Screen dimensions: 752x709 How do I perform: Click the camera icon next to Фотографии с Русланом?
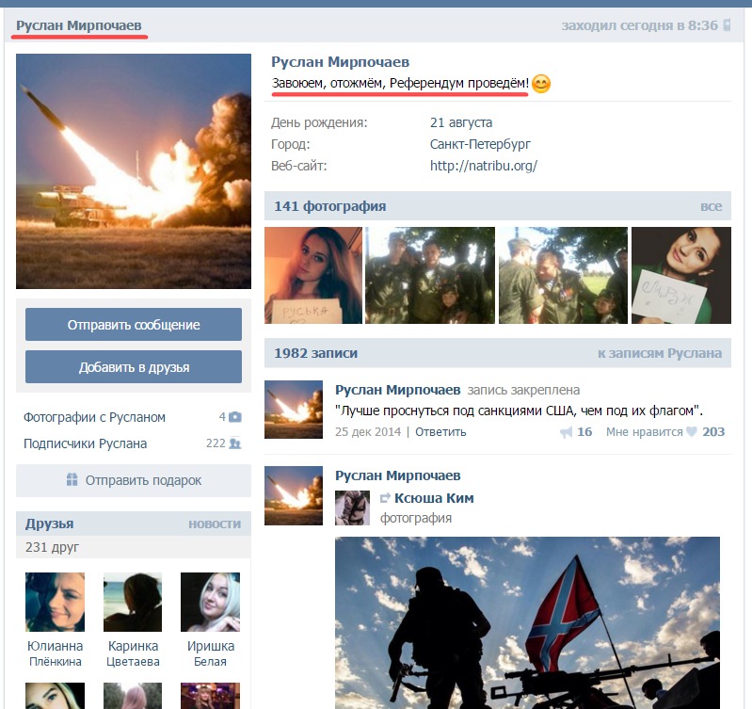(x=235, y=417)
